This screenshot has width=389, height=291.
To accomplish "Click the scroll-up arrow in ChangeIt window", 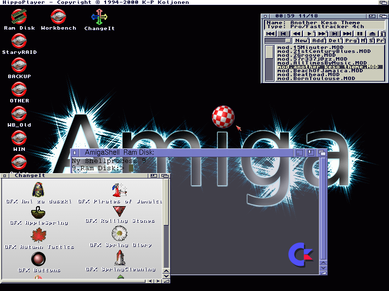I will click(166, 271).
